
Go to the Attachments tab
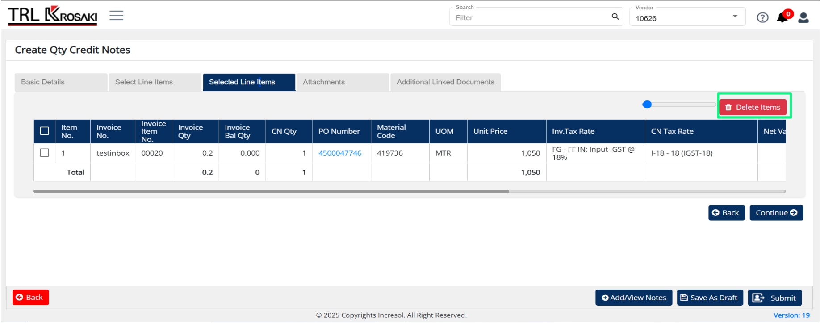343,82
